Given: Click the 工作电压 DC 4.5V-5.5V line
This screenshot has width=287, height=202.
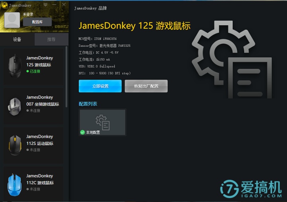Looking at the screenshot, I should pyautogui.click(x=98, y=52).
